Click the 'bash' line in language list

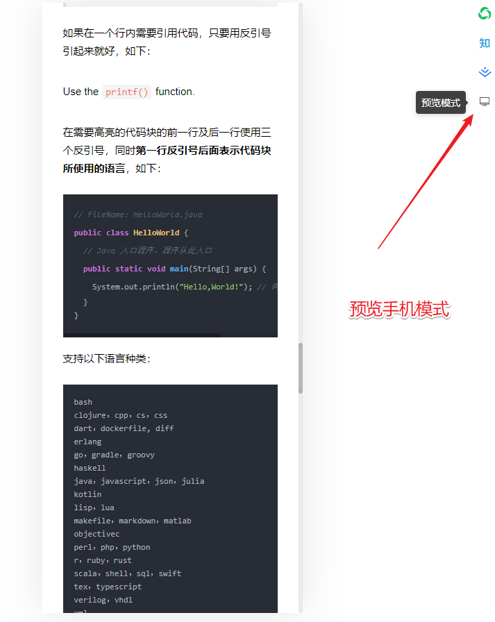[83, 402]
